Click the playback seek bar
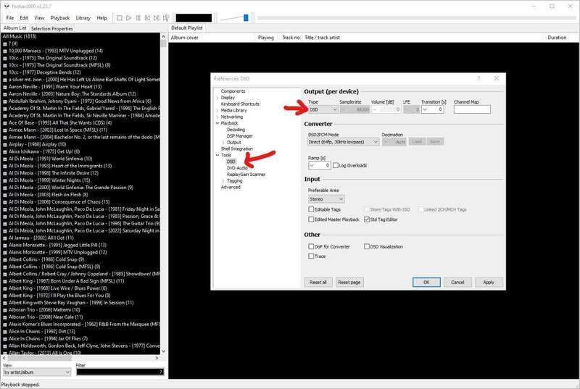The width and height of the screenshot is (580, 389). [x=416, y=17]
